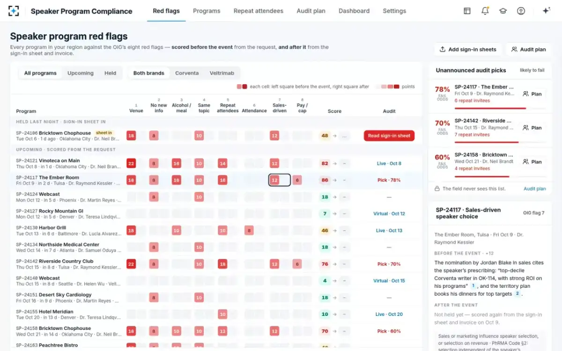Launch the sparkle AI assistant icon
This screenshot has height=351, width=562.
point(546,11)
